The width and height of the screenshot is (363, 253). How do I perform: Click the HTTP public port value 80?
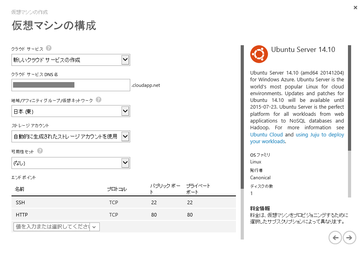154,215
